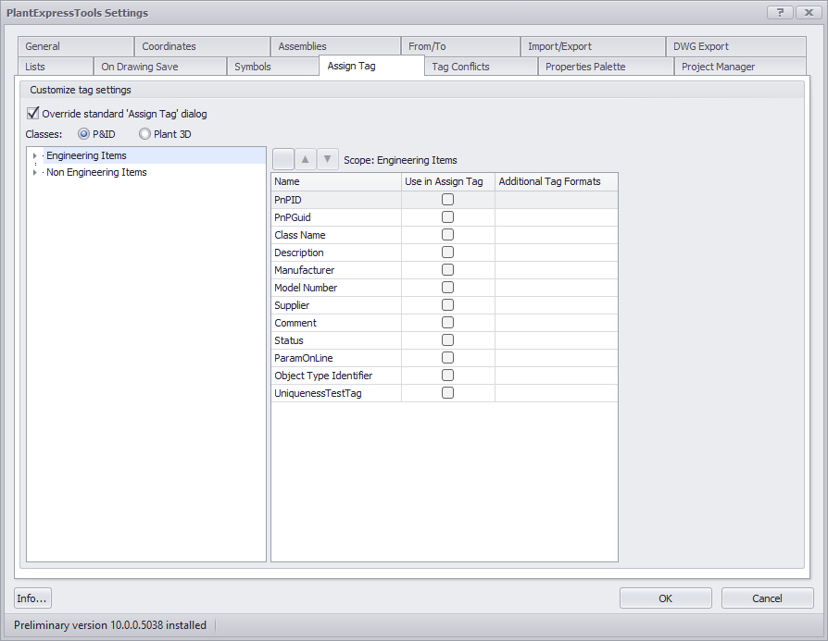Switch to the Coordinates tab
The height and width of the screenshot is (641, 828).
(202, 46)
